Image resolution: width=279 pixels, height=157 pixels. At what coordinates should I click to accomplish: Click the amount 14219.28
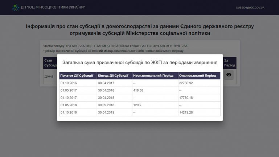coord(186,112)
